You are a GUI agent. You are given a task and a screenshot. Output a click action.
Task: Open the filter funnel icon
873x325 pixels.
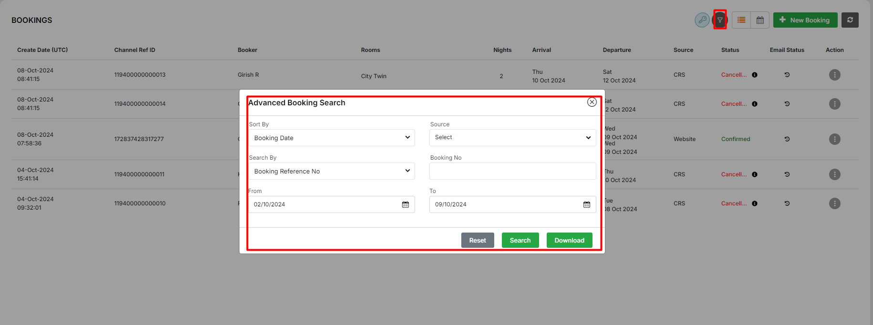tap(720, 20)
